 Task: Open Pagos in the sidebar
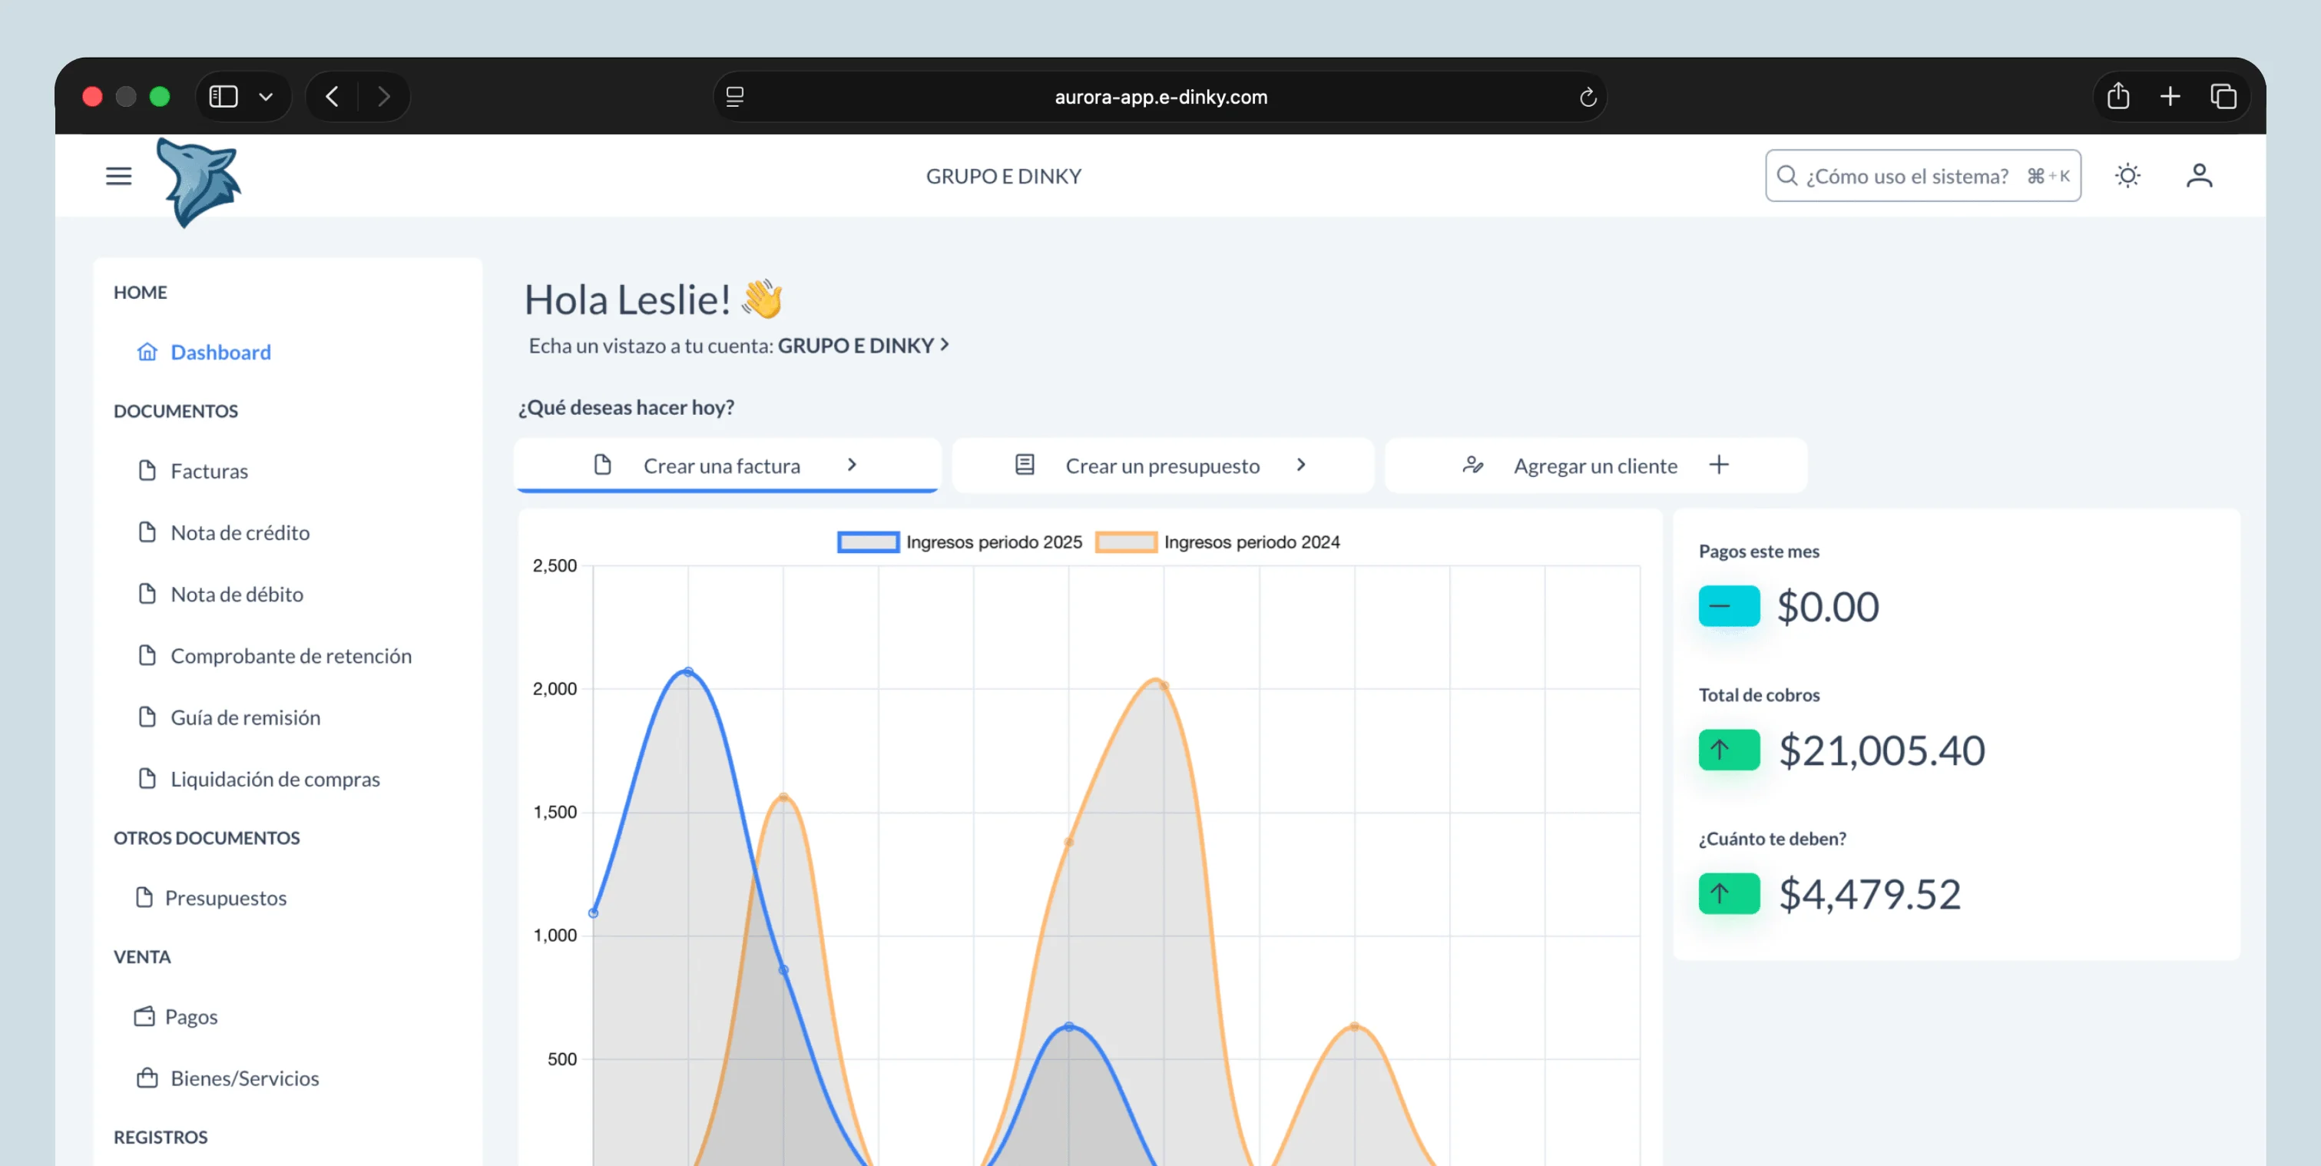pyautogui.click(x=191, y=1016)
